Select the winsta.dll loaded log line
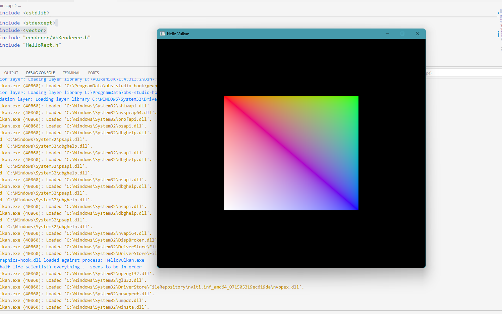This screenshot has width=502, height=314. coord(74,307)
